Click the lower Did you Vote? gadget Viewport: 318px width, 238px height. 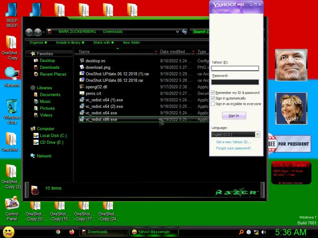pyautogui.click(x=291, y=108)
